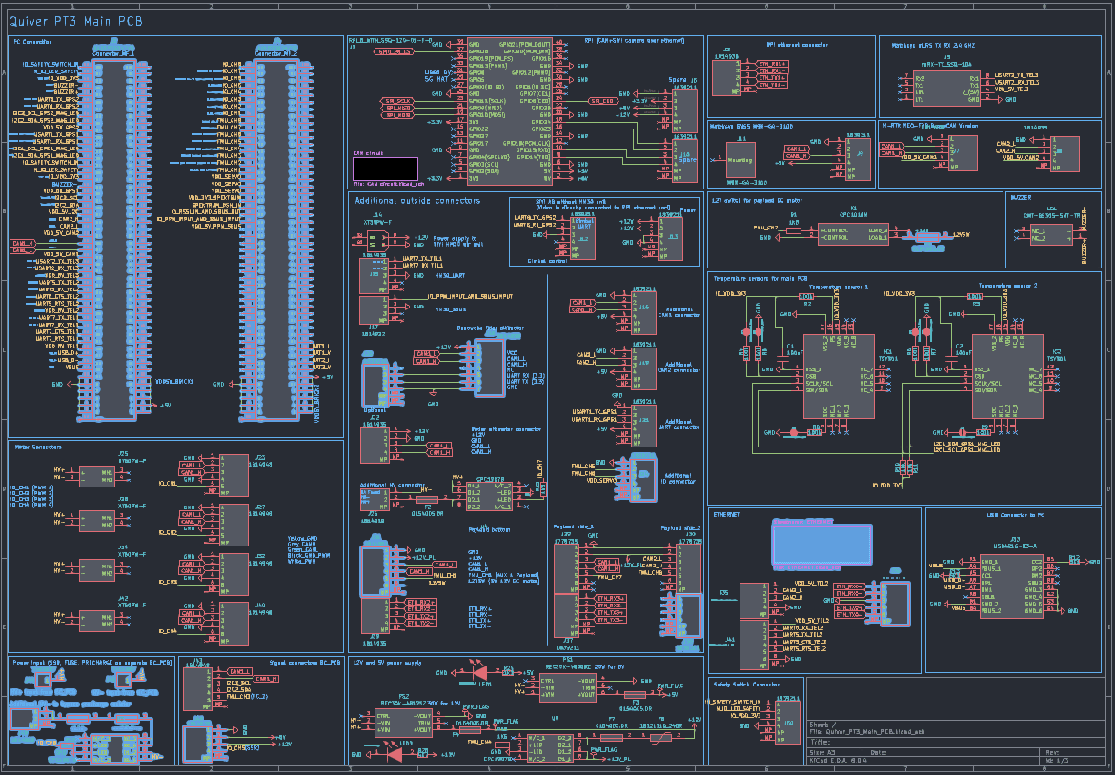Click the "RPI ethernet connector" label
The image size is (1115, 775).
click(x=797, y=44)
